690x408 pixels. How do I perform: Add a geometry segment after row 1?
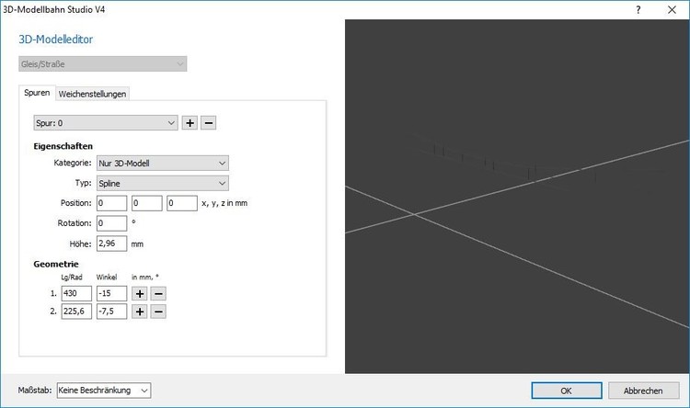140,294
